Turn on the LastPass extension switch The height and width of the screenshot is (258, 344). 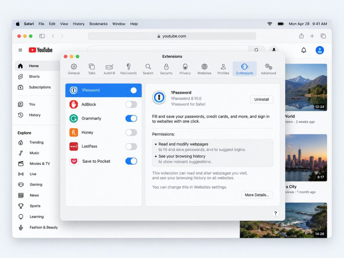[131, 146]
